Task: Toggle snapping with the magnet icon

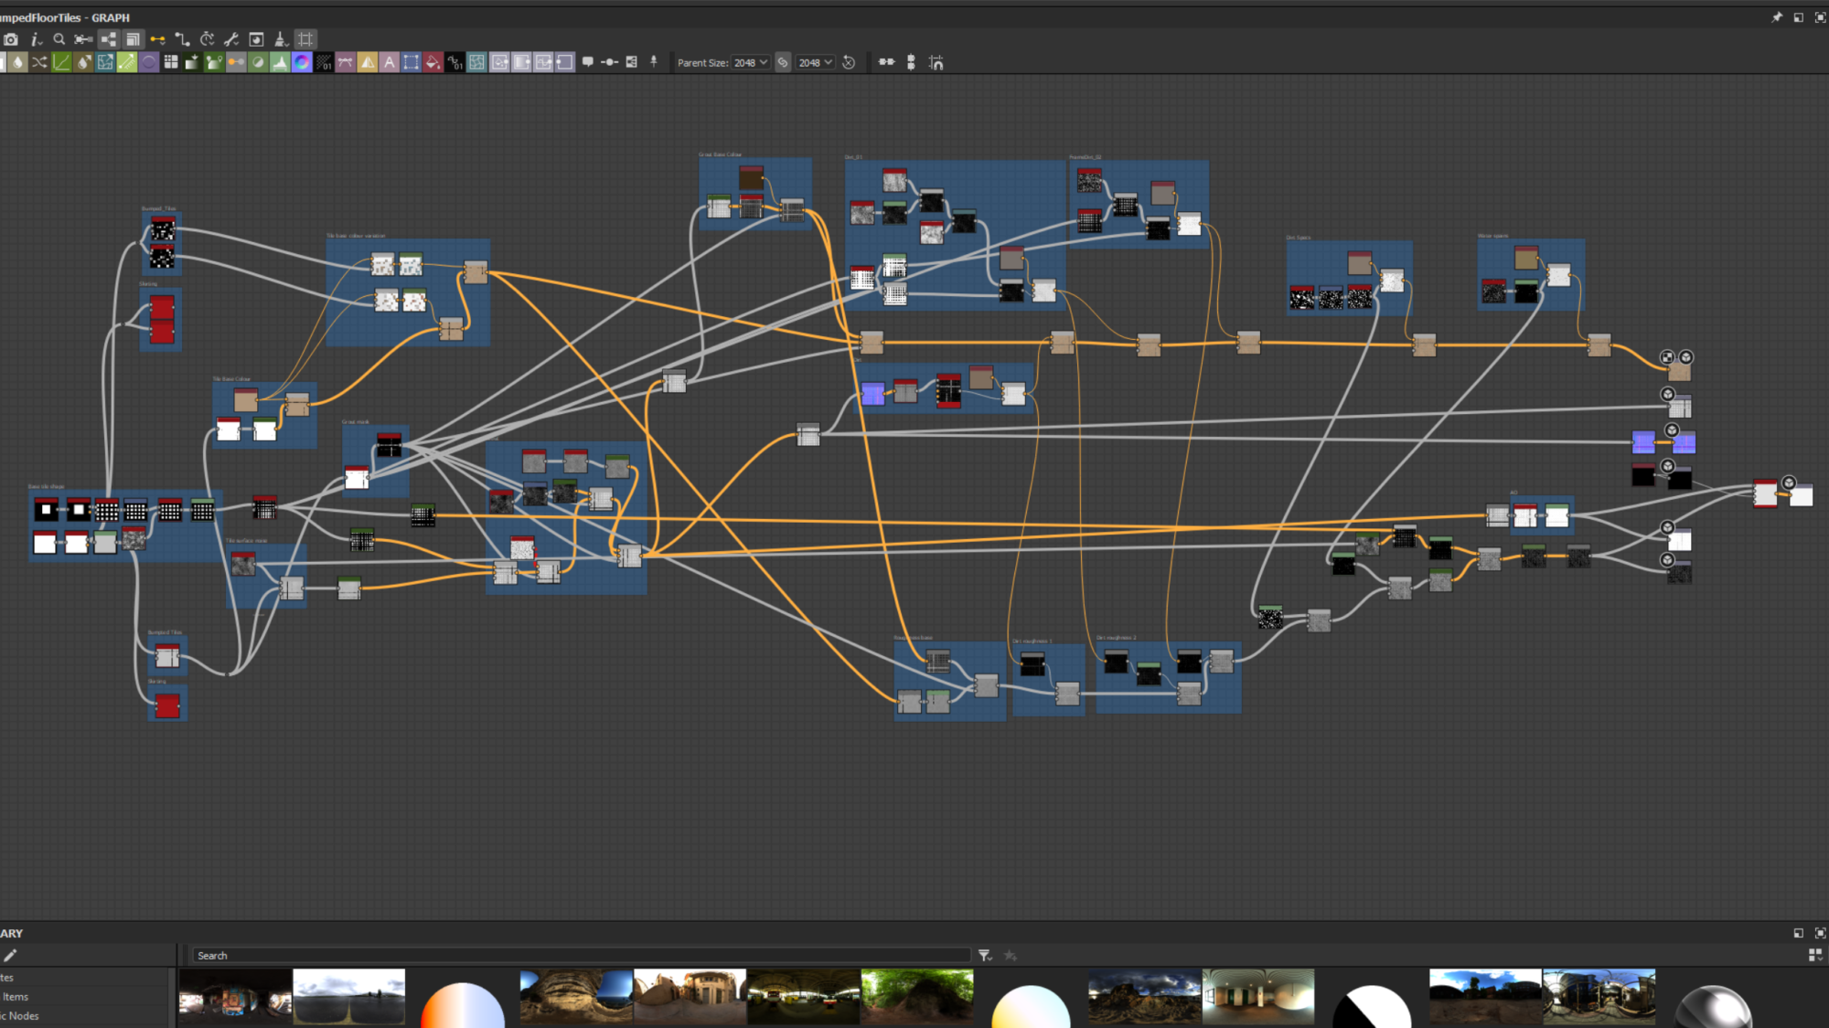Action: point(935,62)
